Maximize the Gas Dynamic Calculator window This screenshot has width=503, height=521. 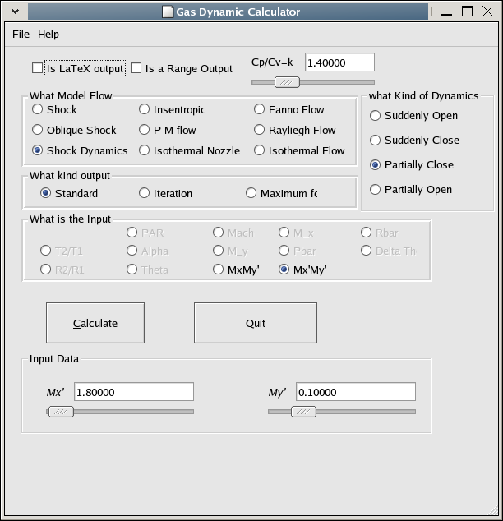click(x=467, y=12)
